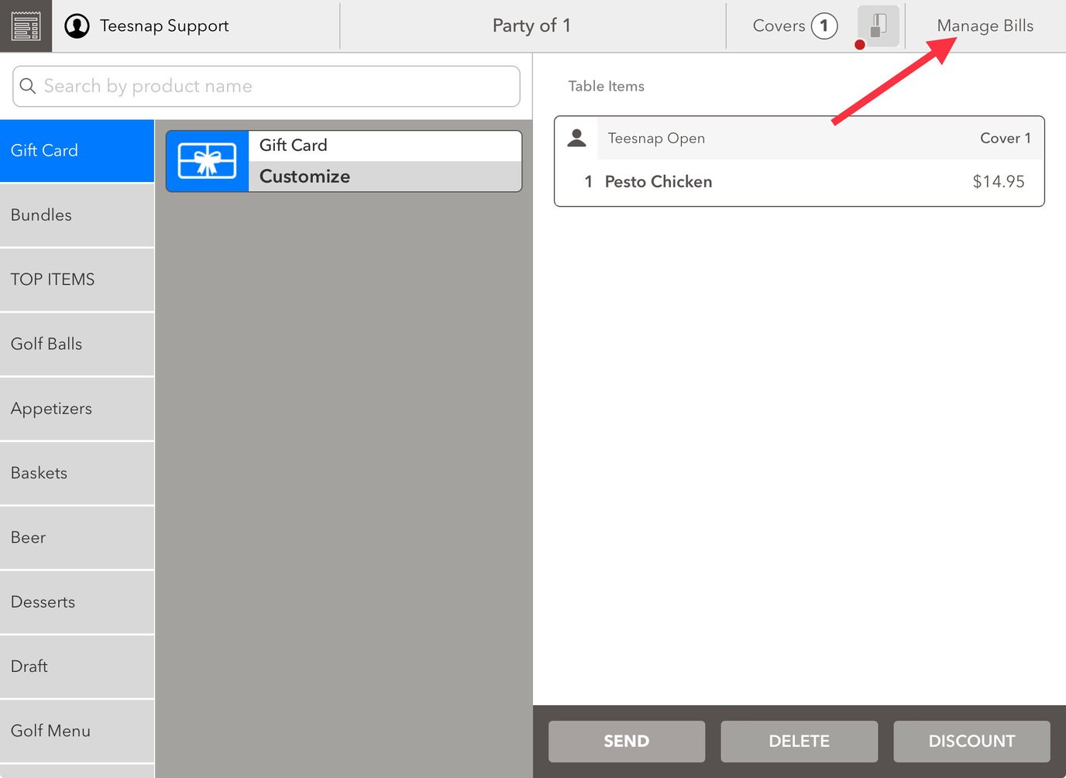Screen dimensions: 1066x778
Task: Switch to the Bundles category
Action: point(77,214)
